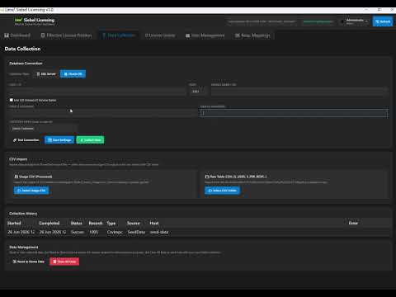
Task: Click the Select CSV Folder button
Action: coord(222,191)
